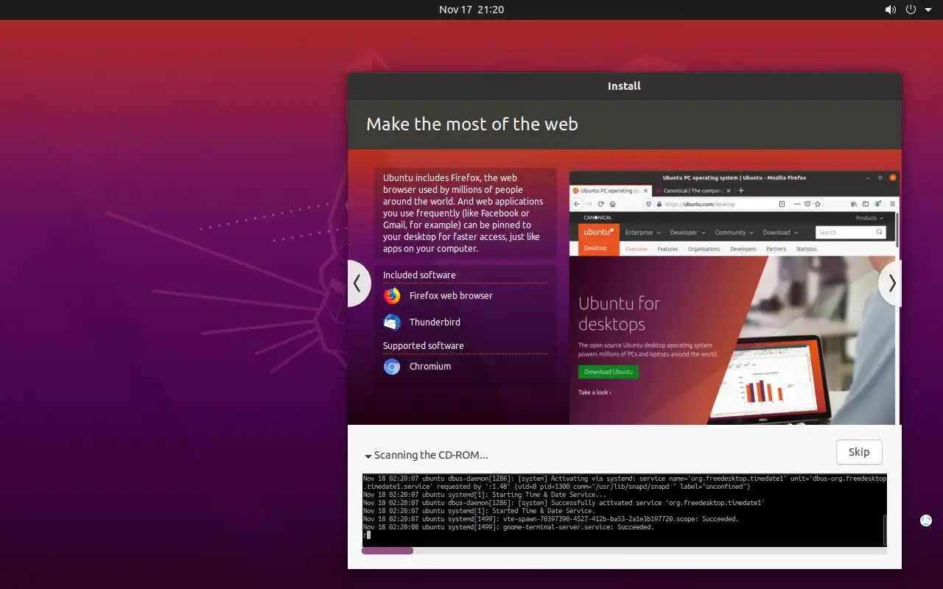Click the power icon in top bar
943x589 pixels.
coord(911,10)
